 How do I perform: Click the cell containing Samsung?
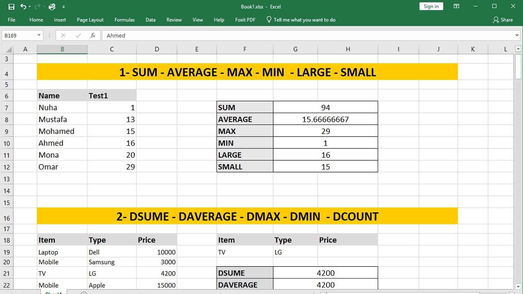(112, 262)
